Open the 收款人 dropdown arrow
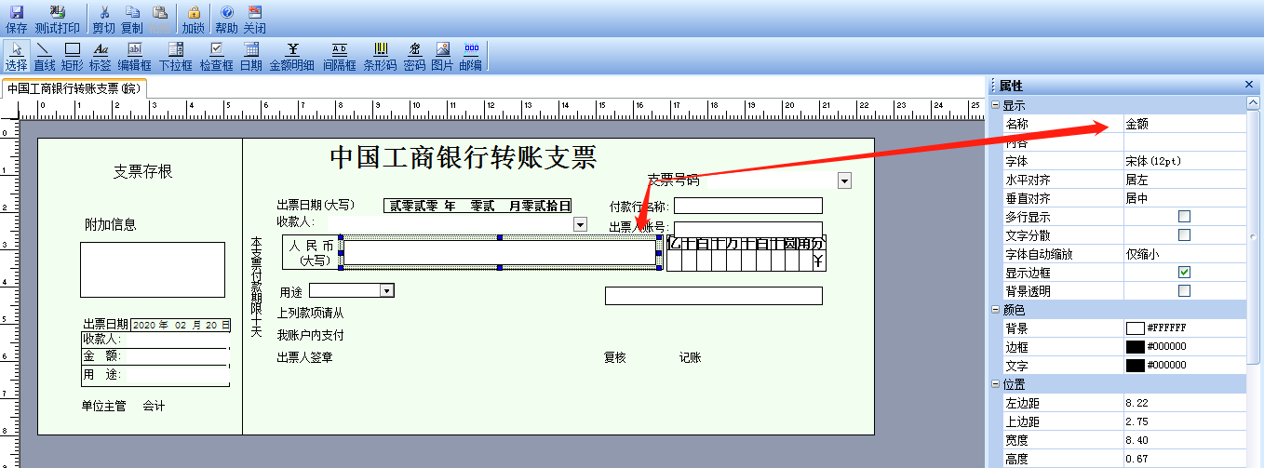 580,224
